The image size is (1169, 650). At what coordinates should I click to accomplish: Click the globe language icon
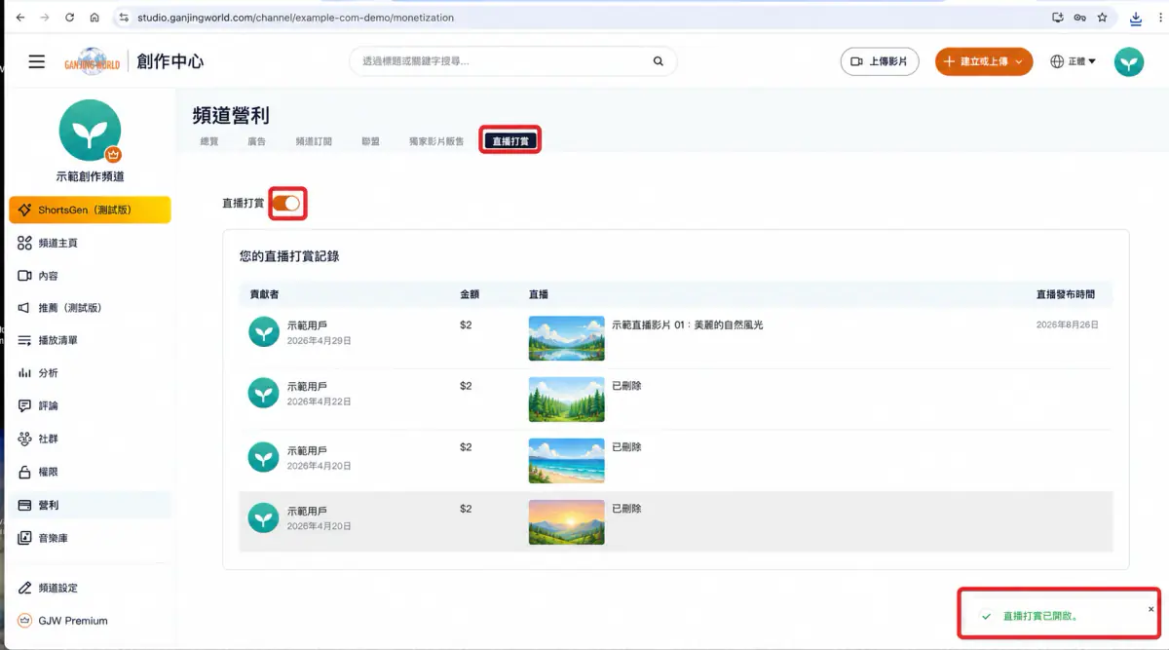[1057, 61]
